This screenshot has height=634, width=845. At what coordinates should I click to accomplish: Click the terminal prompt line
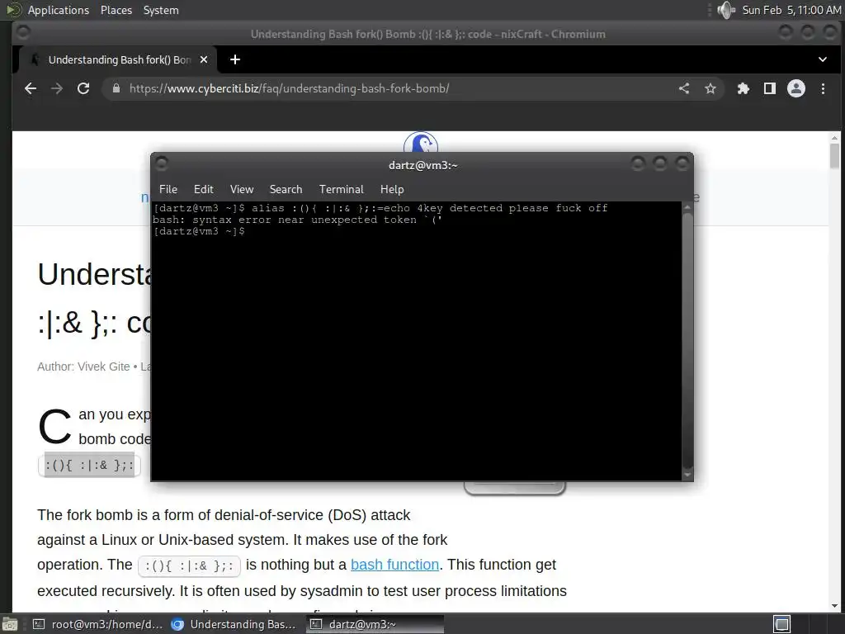point(200,231)
